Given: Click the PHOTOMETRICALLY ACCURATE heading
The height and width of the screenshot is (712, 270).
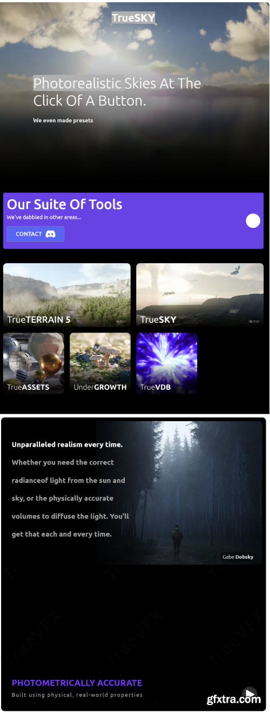Looking at the screenshot, I should (77, 683).
